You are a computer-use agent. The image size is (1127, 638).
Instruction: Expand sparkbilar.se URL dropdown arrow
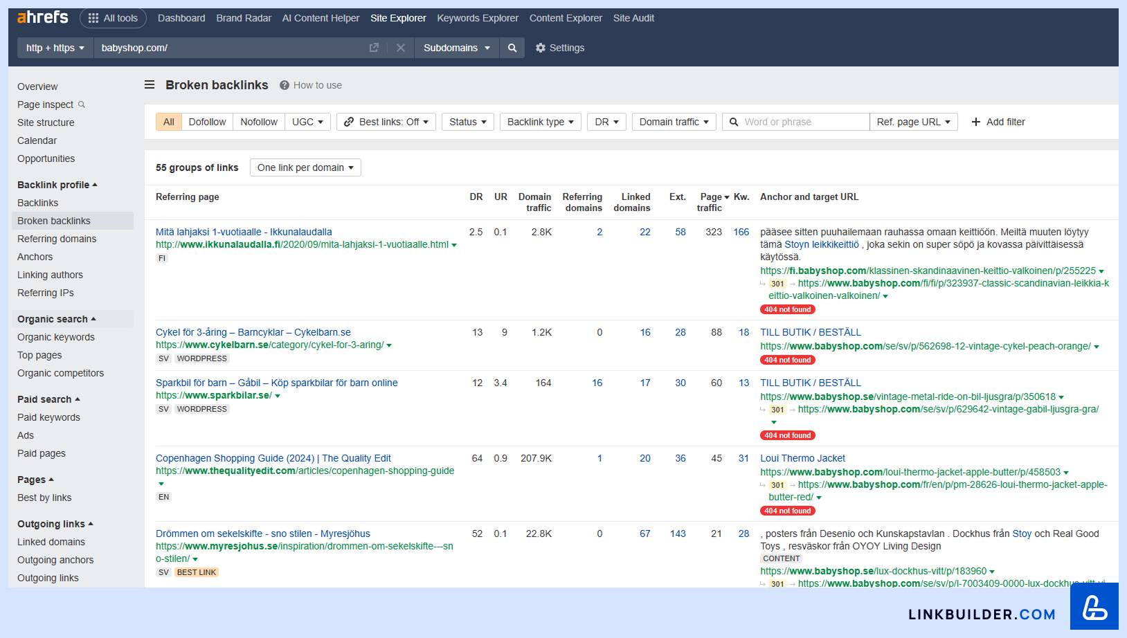278,396
